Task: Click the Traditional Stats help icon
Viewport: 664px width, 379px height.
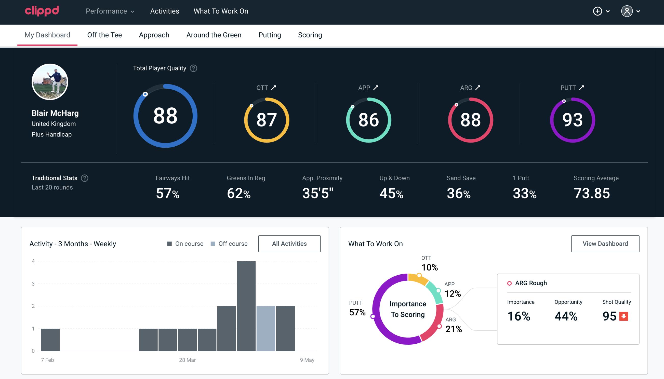Action: [x=84, y=178]
